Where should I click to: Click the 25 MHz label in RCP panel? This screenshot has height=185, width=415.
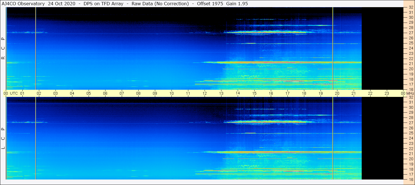coord(411,43)
